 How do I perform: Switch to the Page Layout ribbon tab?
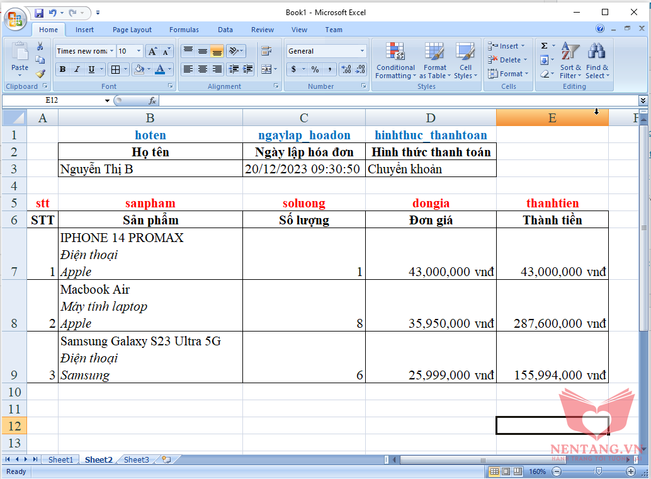132,30
